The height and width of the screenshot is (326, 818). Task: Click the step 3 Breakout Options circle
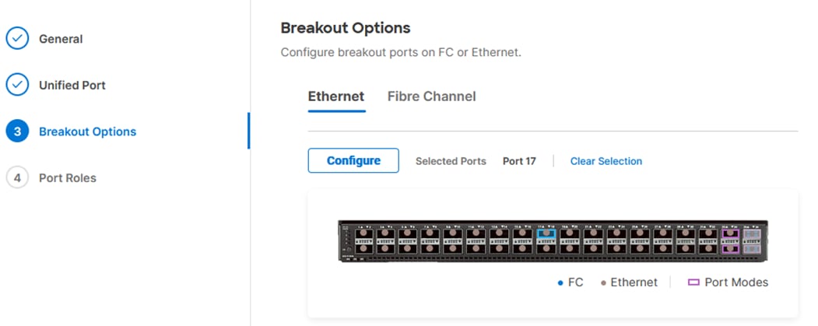click(17, 131)
